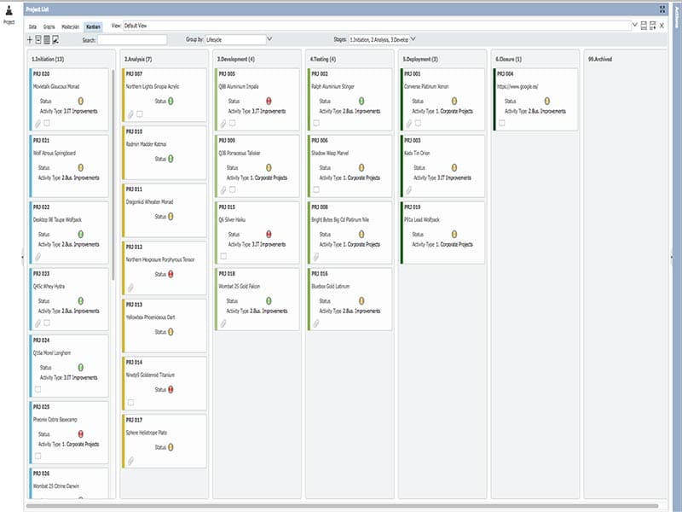Click the save view as icon
682x512 pixels.
pyautogui.click(x=652, y=26)
